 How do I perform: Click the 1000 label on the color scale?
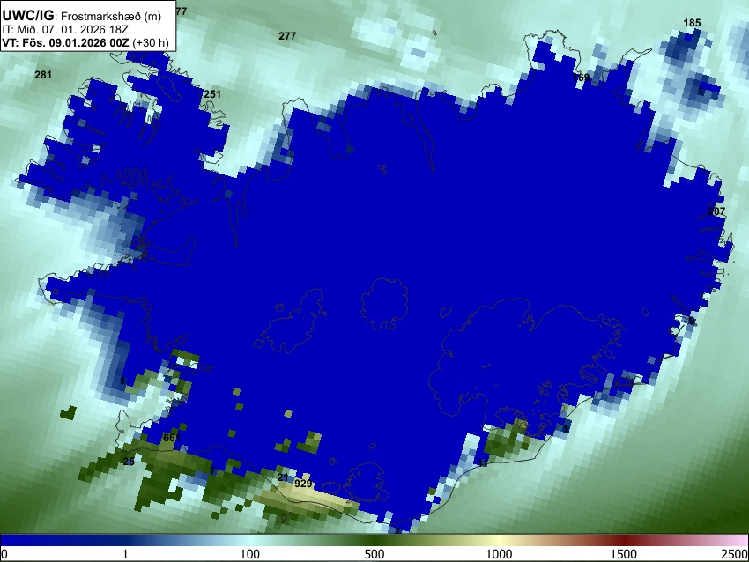point(499,554)
